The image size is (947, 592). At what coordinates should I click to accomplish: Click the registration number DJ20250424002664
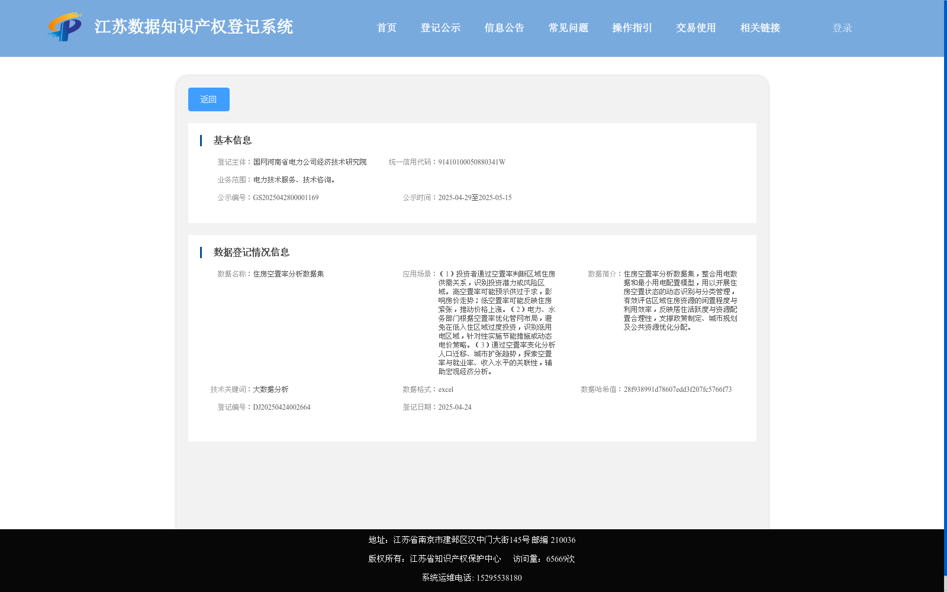point(282,407)
